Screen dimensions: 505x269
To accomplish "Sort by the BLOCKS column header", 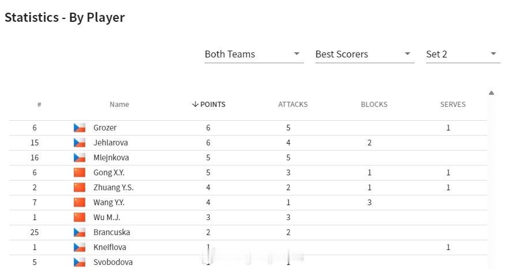I will (x=374, y=105).
